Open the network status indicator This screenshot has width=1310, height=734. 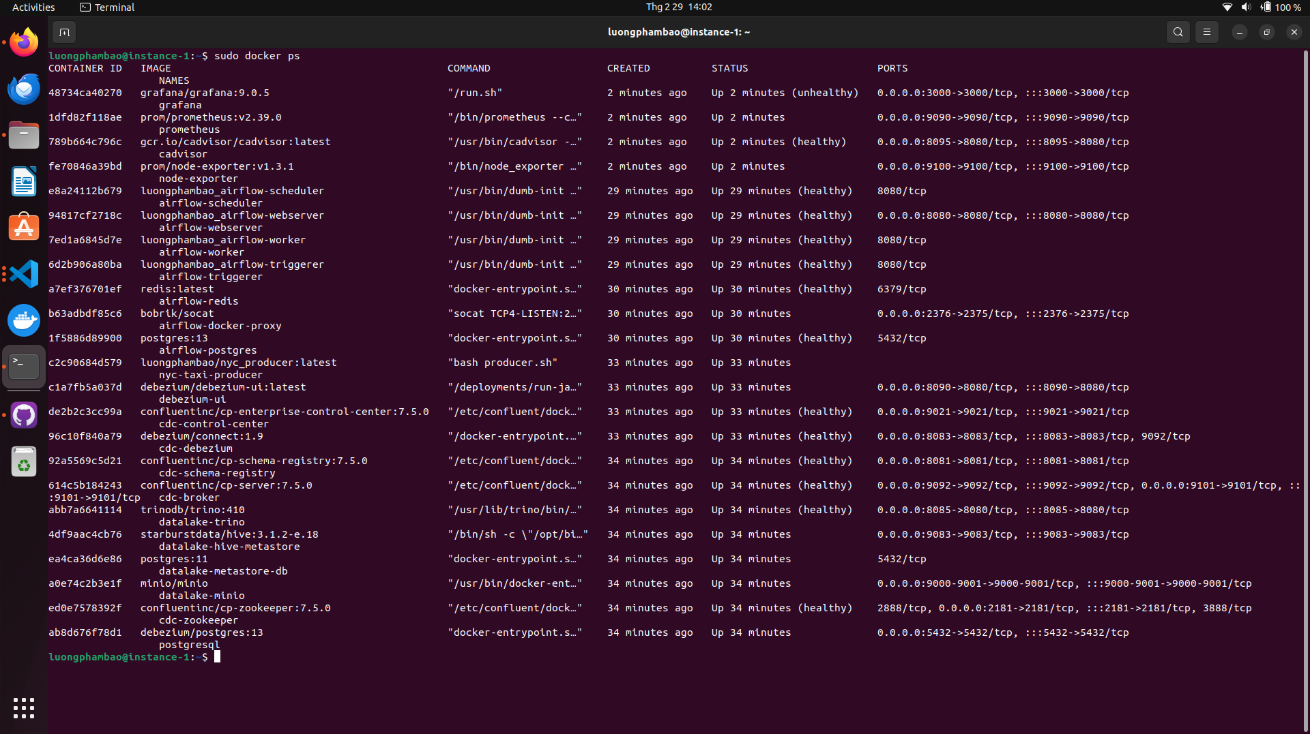coord(1227,7)
